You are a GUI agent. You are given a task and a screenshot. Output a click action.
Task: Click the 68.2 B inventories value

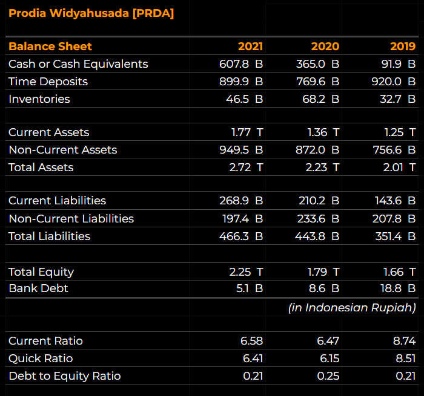[x=320, y=99]
